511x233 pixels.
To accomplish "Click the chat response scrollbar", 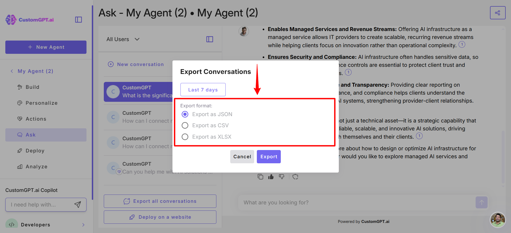I will coord(503,156).
